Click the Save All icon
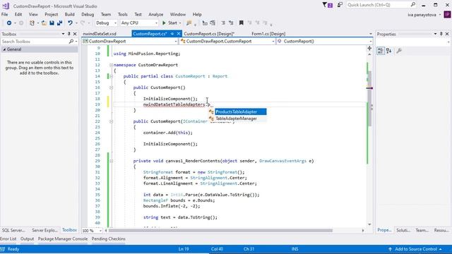The image size is (452, 254). click(x=59, y=23)
